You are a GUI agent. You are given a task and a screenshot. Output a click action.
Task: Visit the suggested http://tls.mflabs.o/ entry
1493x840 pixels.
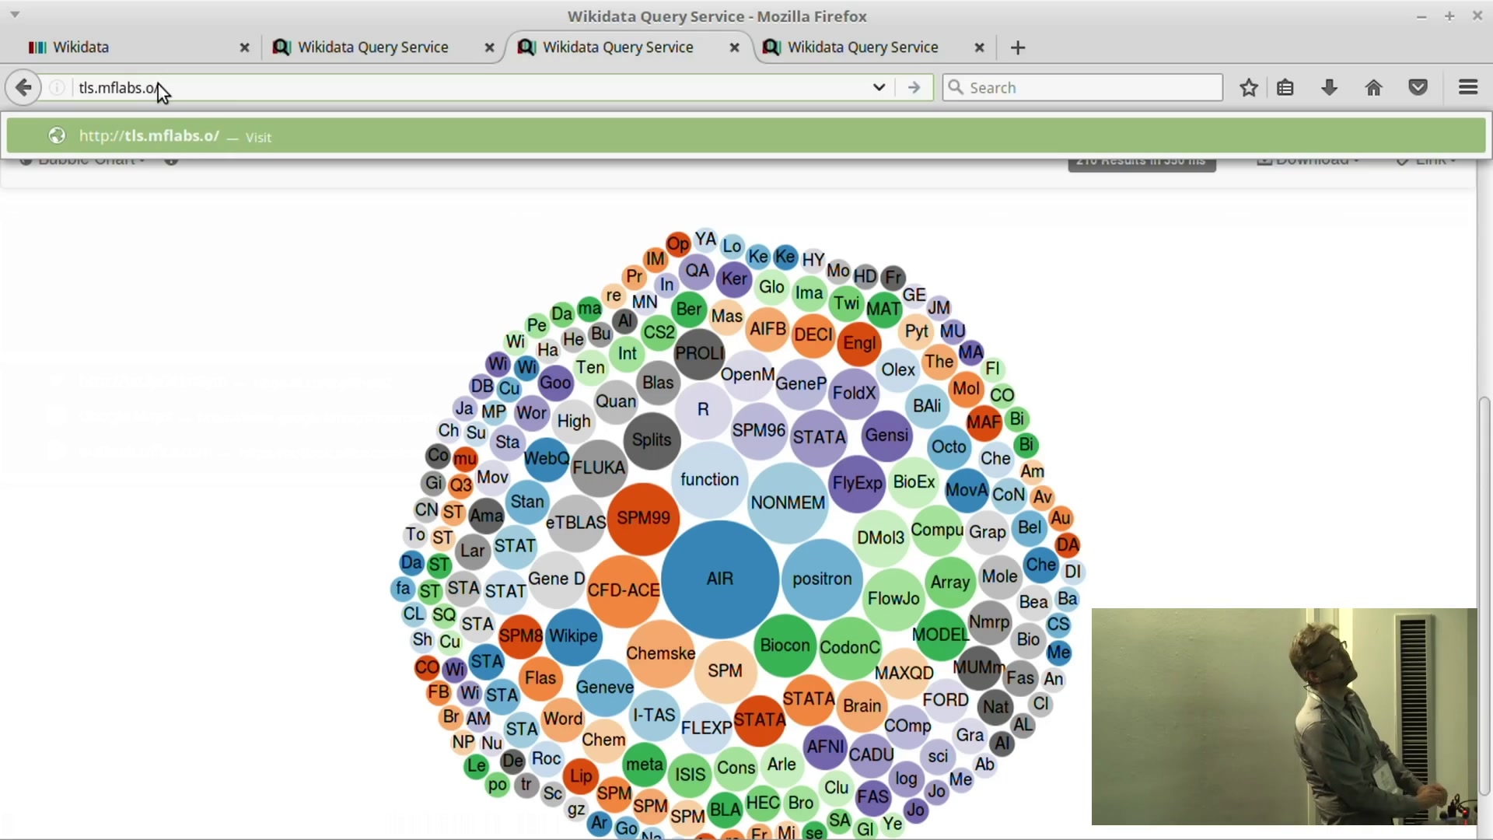[x=746, y=136]
